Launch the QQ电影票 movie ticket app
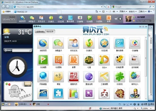 tap(119, 60)
